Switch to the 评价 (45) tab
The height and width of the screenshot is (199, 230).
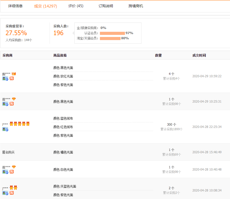(75, 5)
